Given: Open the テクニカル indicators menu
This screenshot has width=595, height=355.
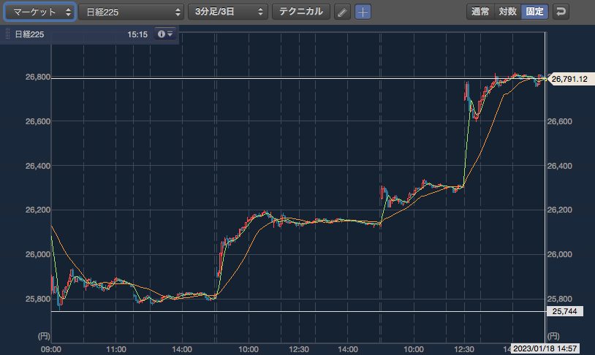Looking at the screenshot, I should tap(301, 12).
